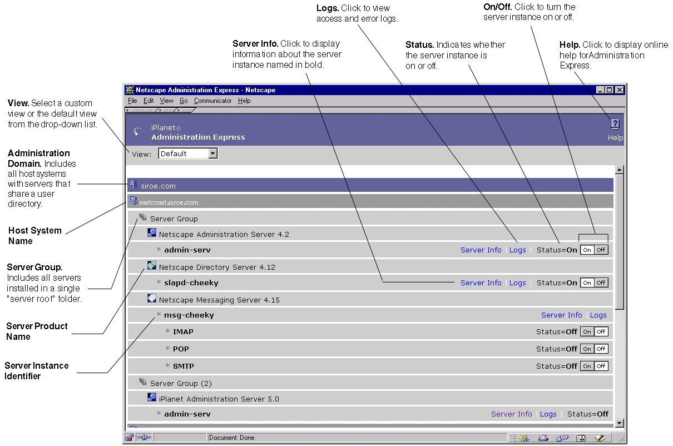Turn Off the POP service
This screenshot has width=673, height=446.
tap(601, 349)
